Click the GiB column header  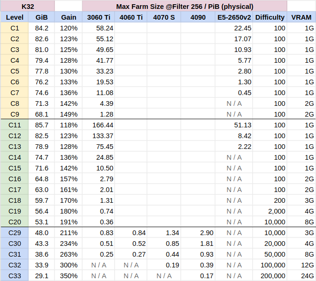[41, 17]
